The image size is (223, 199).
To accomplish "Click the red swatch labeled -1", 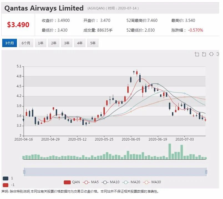I will click(x=6, y=185).
